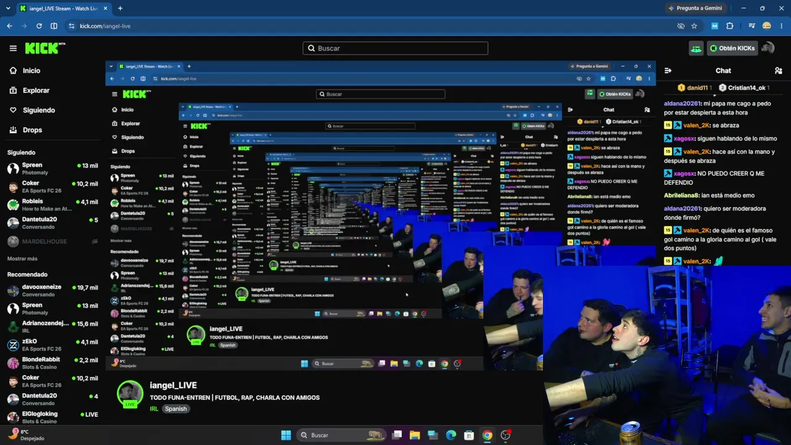Go back with the browser back arrow

coord(9,26)
